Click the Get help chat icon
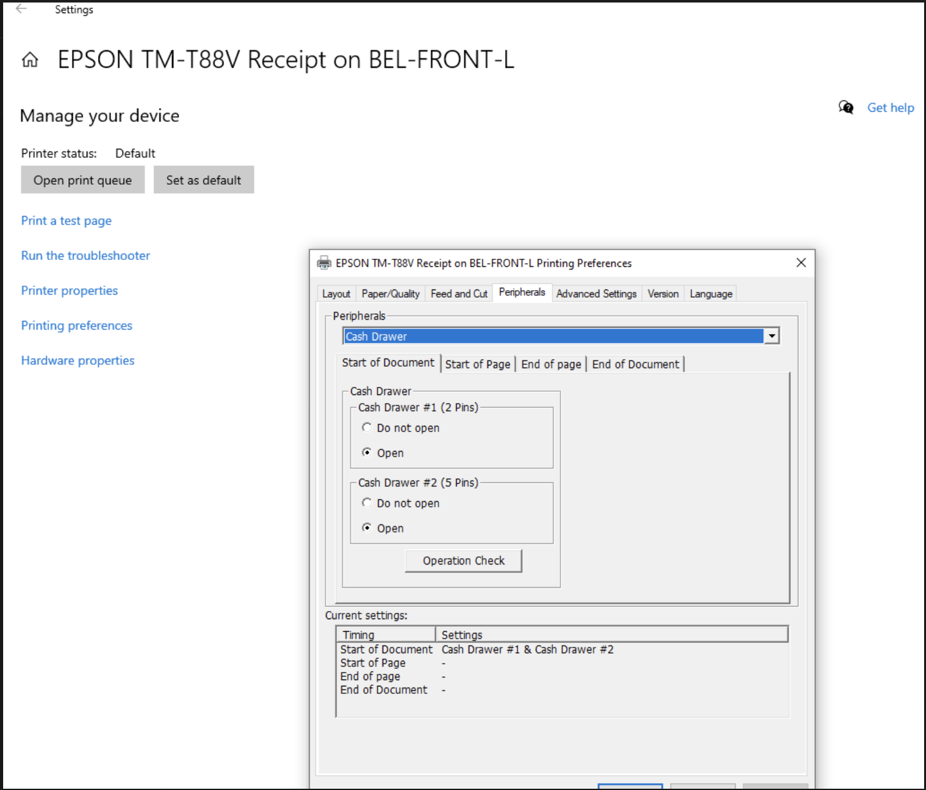The height and width of the screenshot is (790, 926). click(x=846, y=107)
